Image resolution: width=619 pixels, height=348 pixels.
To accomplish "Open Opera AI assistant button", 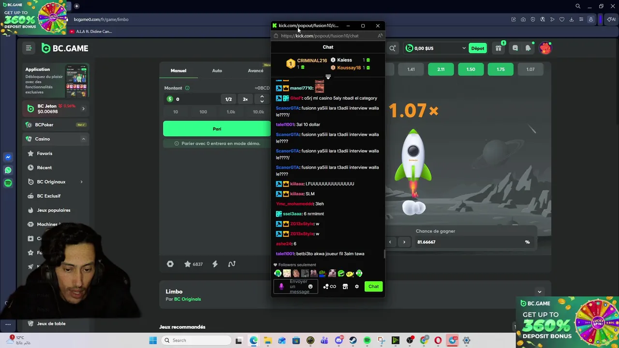I will click(611, 19).
